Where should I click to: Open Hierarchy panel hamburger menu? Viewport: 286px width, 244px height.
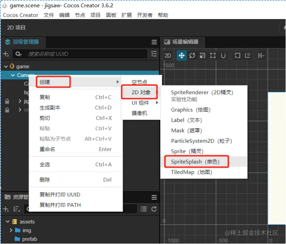(x=154, y=42)
